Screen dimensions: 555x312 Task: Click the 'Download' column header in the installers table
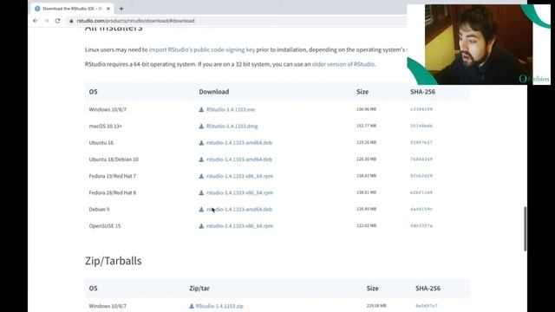coord(214,92)
